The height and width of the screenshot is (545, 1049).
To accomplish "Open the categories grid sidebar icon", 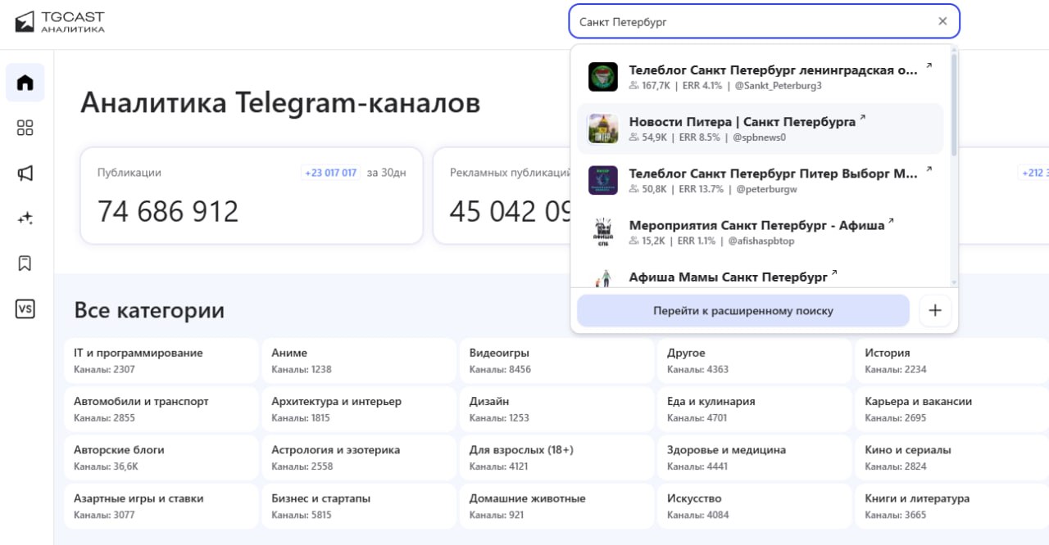I will (25, 128).
